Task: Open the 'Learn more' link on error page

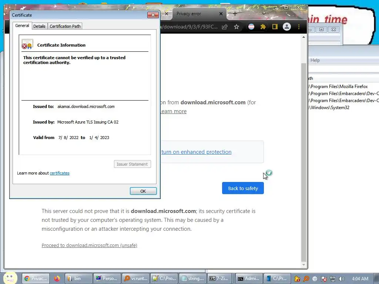Action: (173, 111)
